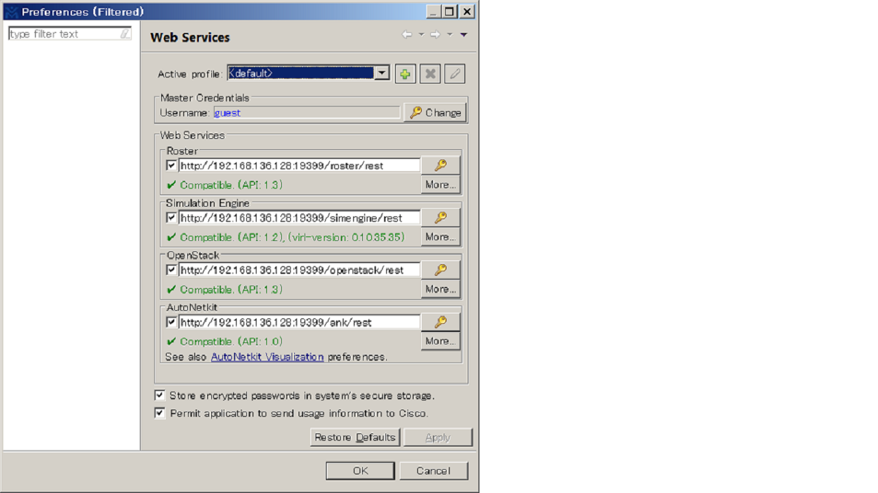Viewport: 878px width, 493px height.
Task: Click the Preferences window title bar icon
Action: 10,12
